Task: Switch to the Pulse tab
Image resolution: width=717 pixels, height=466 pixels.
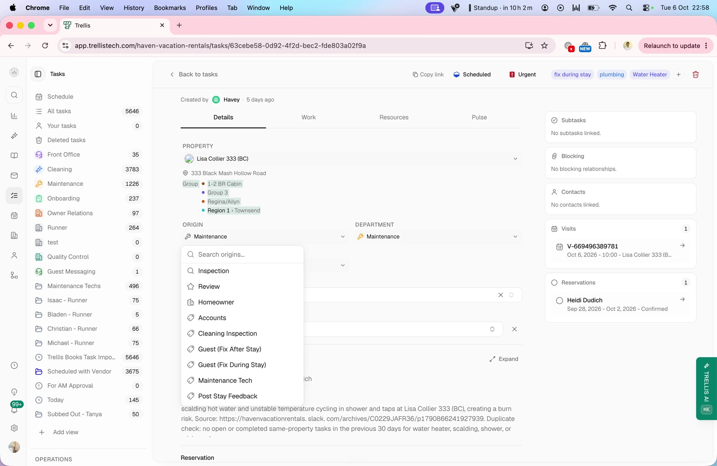Action: click(x=479, y=117)
